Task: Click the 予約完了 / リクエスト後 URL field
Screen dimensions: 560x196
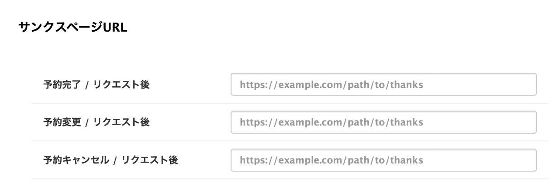Action: [x=383, y=84]
